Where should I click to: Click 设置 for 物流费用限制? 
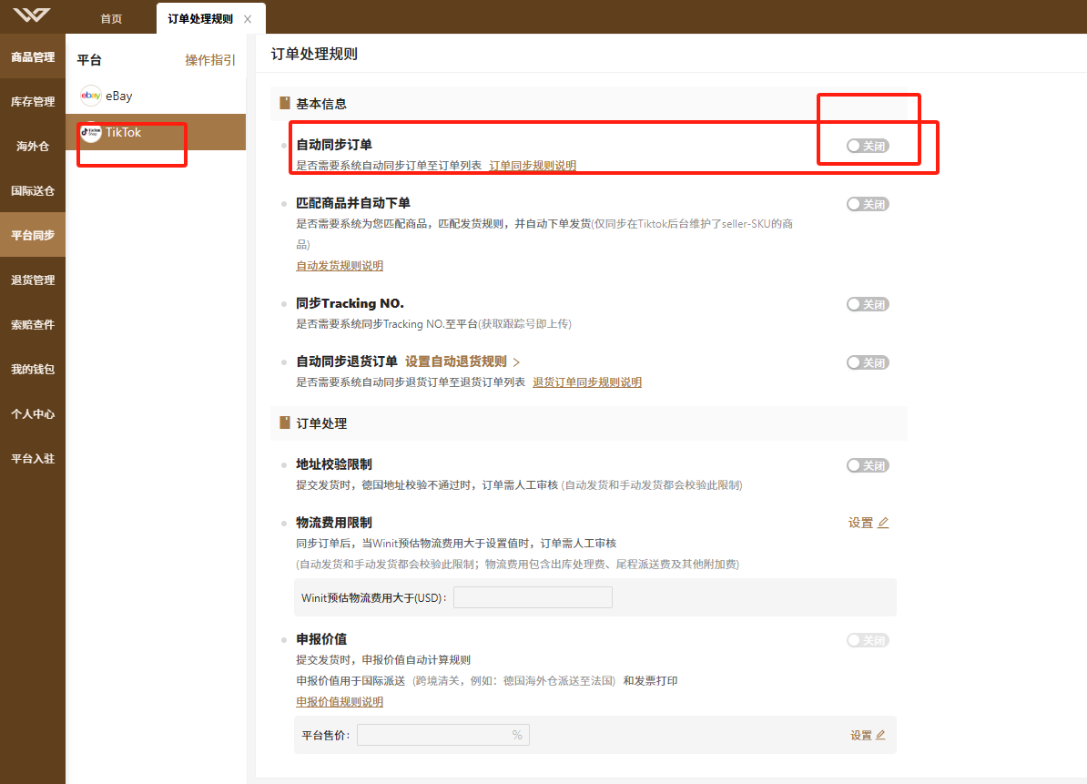coord(860,523)
